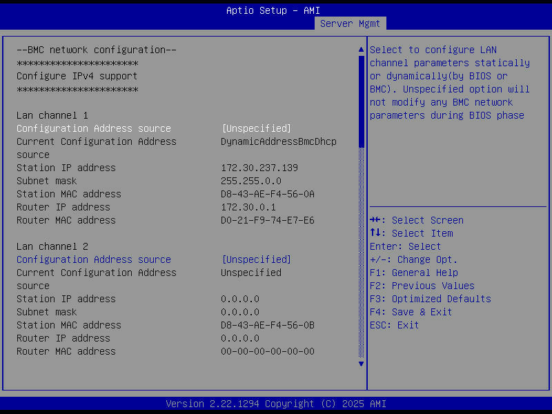Click the scrollbar up arrow
Image resolution: width=552 pixels, height=414 pixels.
[x=360, y=49]
